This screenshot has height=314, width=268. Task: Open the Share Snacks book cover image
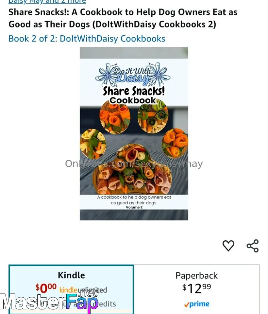(134, 133)
